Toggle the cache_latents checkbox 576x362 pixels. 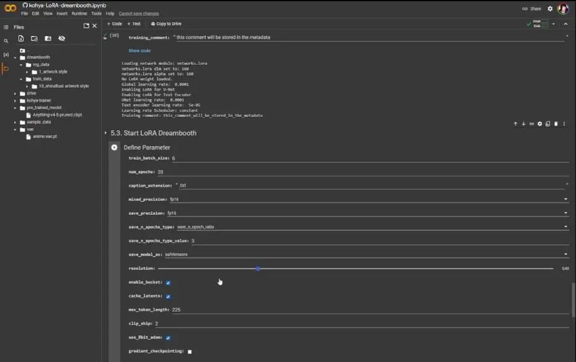point(168,296)
